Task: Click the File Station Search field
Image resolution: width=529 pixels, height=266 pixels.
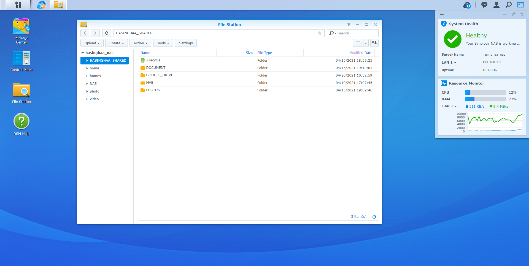Action: pyautogui.click(x=357, y=33)
